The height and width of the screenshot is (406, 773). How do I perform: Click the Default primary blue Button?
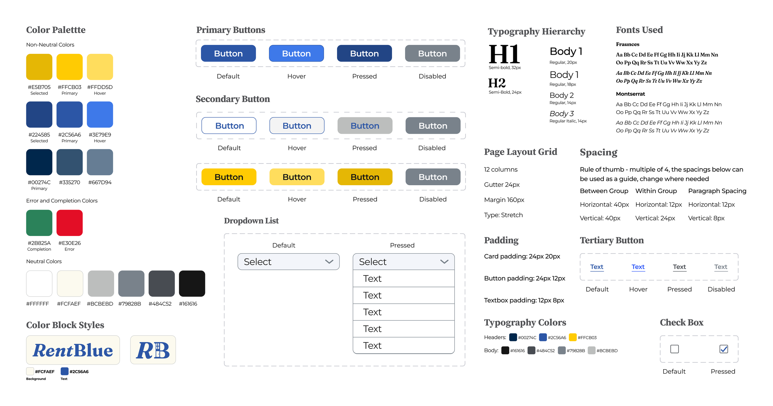pos(228,53)
